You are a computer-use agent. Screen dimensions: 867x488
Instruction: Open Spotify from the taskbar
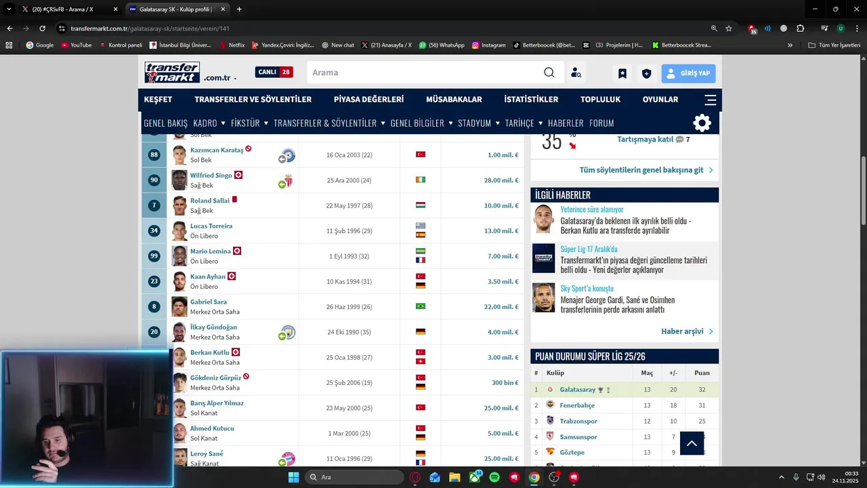(x=494, y=477)
